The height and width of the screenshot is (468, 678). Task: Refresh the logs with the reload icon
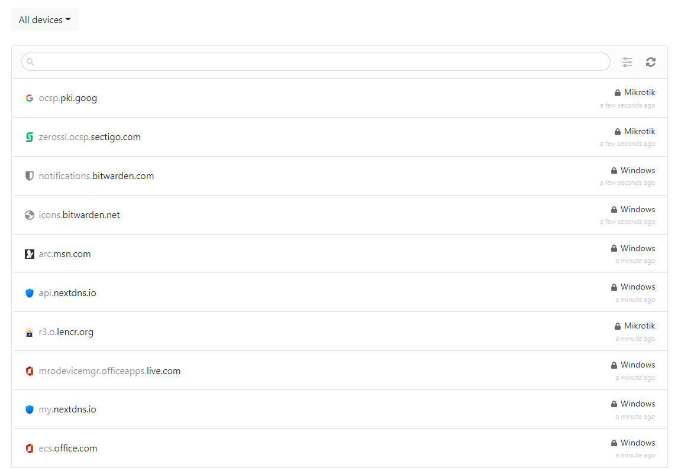coord(651,62)
